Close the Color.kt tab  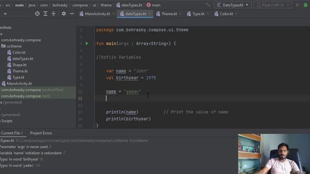[x=236, y=14]
